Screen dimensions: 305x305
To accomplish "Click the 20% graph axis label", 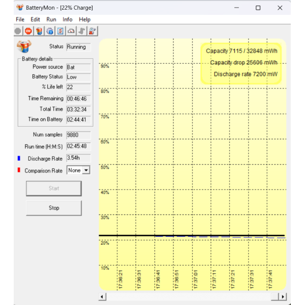I will [x=105, y=243].
